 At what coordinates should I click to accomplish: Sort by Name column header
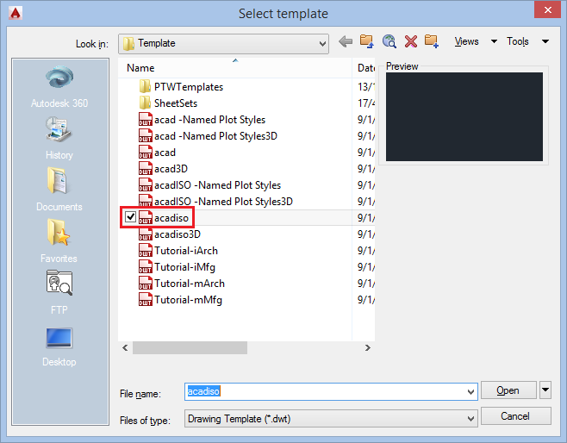point(235,68)
